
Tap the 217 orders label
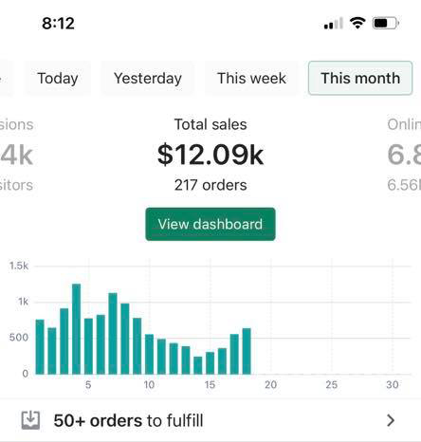point(210,185)
